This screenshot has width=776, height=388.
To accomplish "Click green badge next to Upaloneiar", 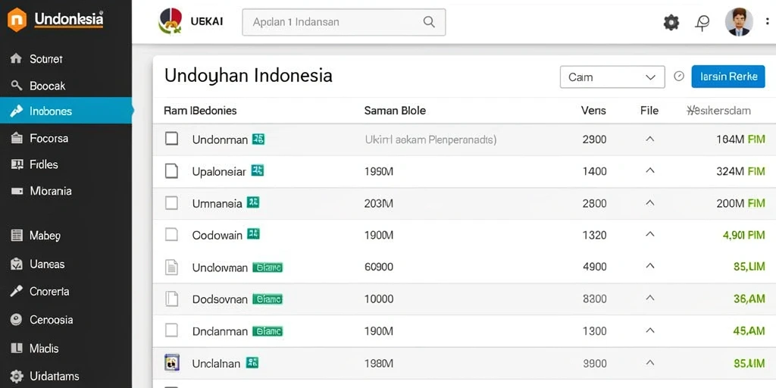I will point(258,171).
